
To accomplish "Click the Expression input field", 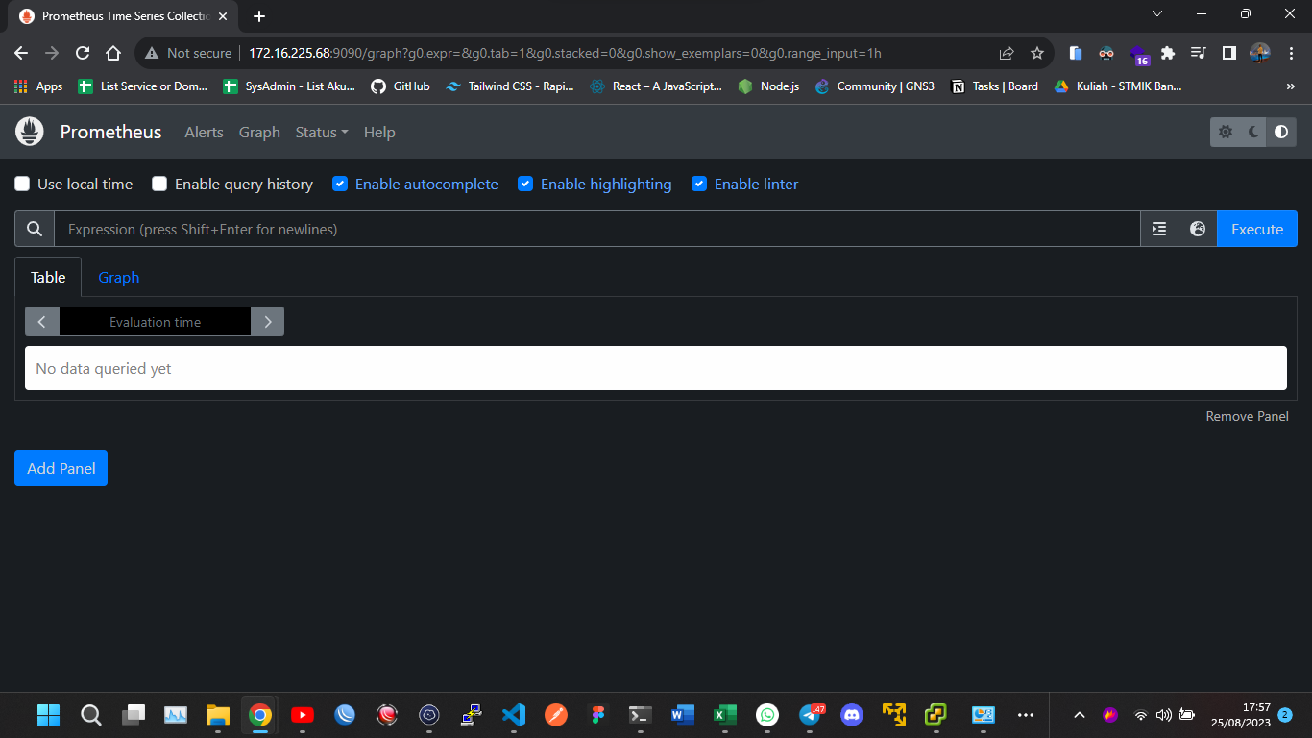I will click(x=595, y=229).
